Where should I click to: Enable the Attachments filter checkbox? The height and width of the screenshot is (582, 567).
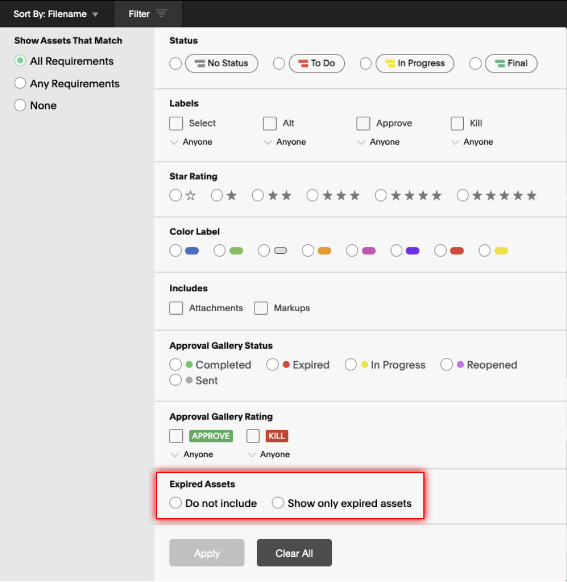click(176, 308)
